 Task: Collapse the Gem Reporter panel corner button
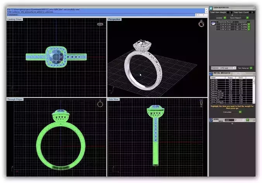(x=254, y=8)
